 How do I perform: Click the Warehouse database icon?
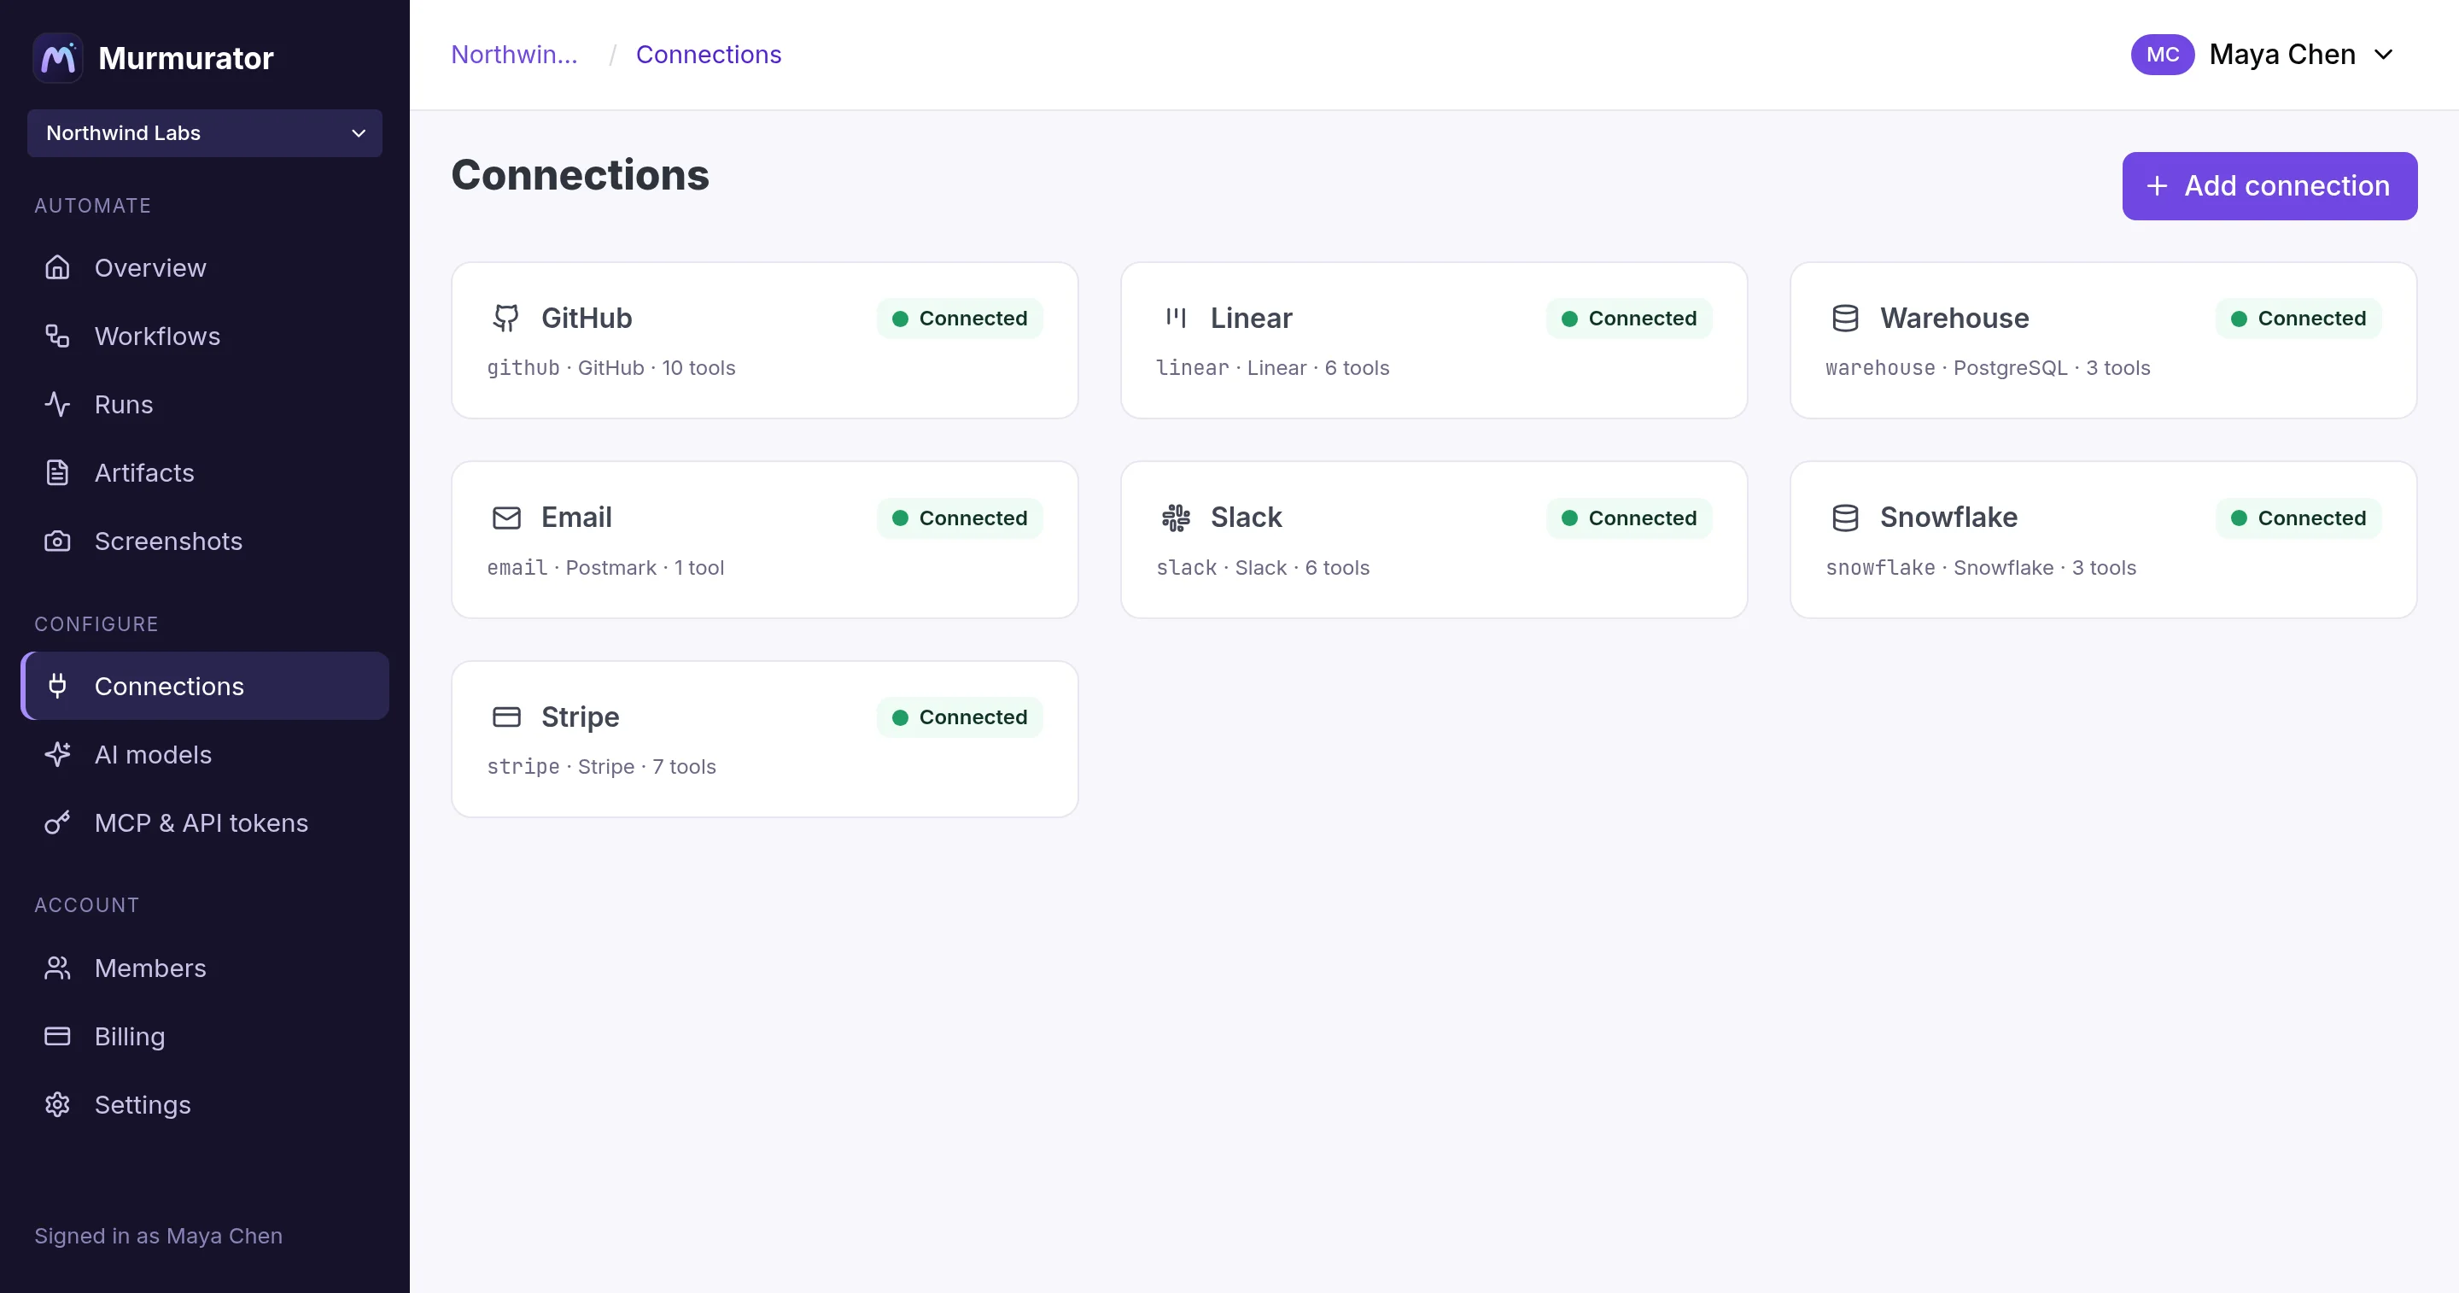[x=1845, y=318]
